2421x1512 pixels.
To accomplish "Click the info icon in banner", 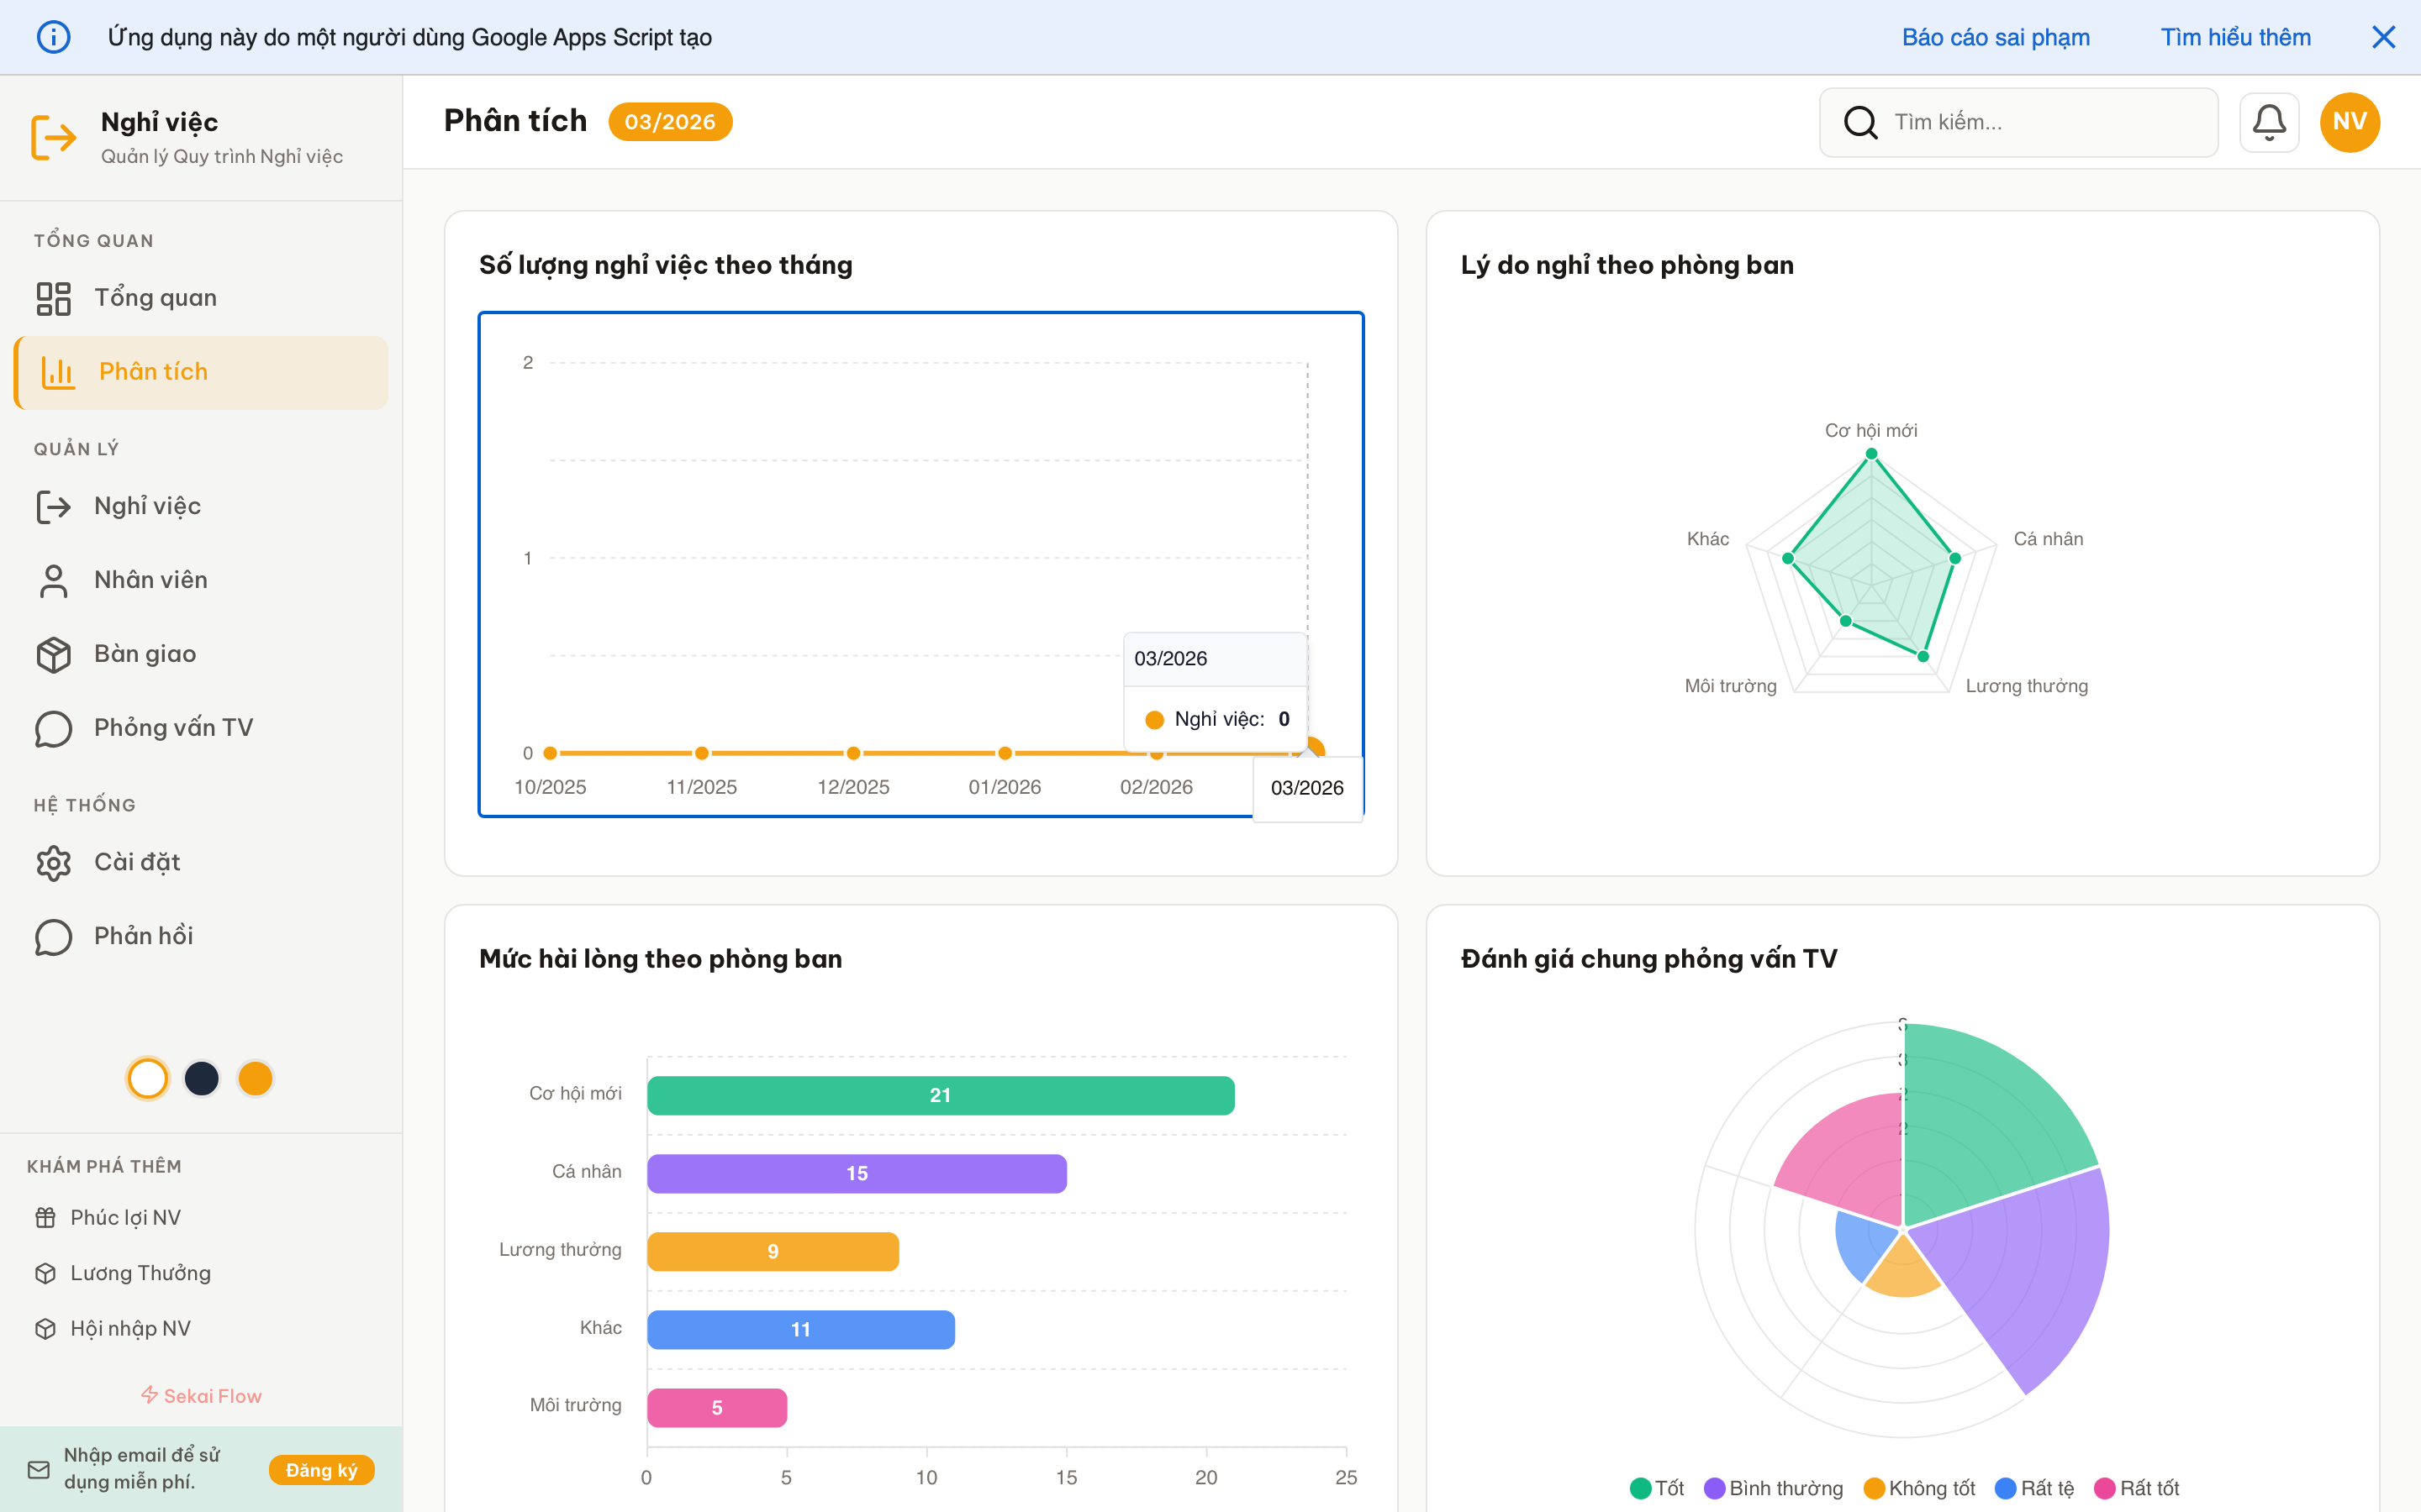I will 53,37.
